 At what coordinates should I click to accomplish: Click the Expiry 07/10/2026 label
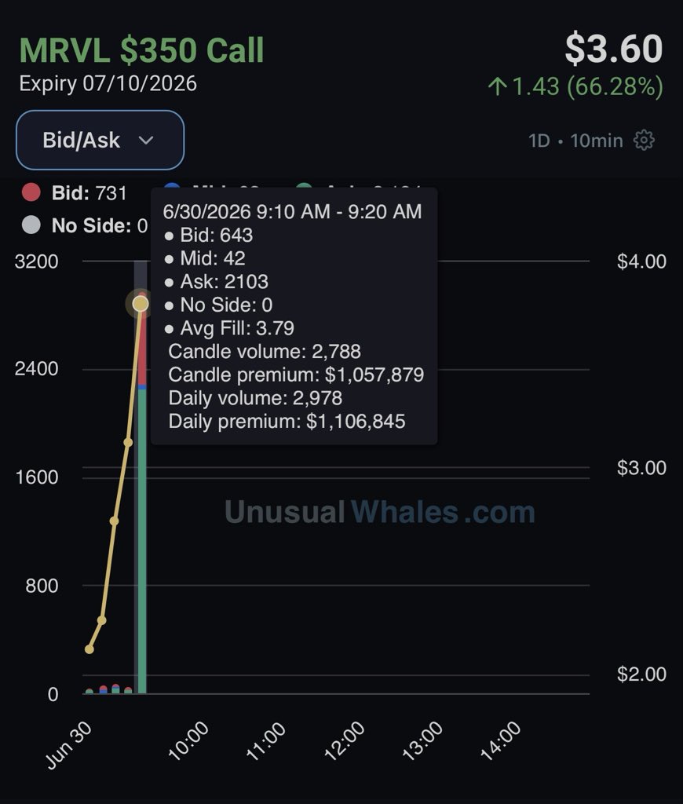(x=108, y=83)
